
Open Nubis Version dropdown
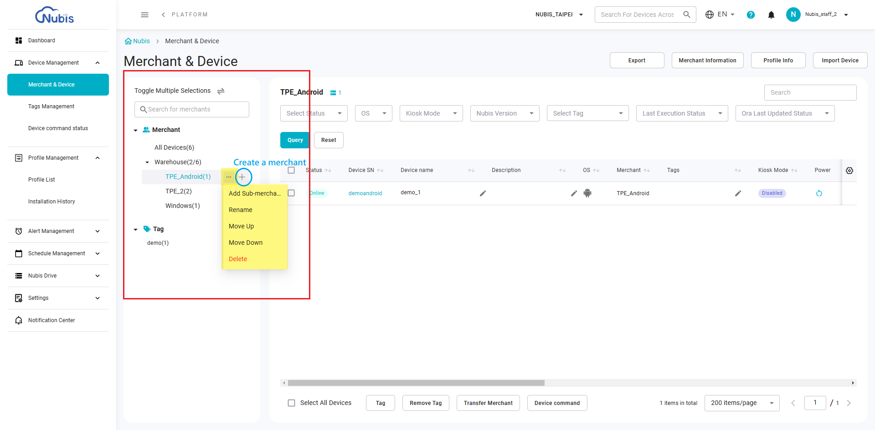point(505,113)
